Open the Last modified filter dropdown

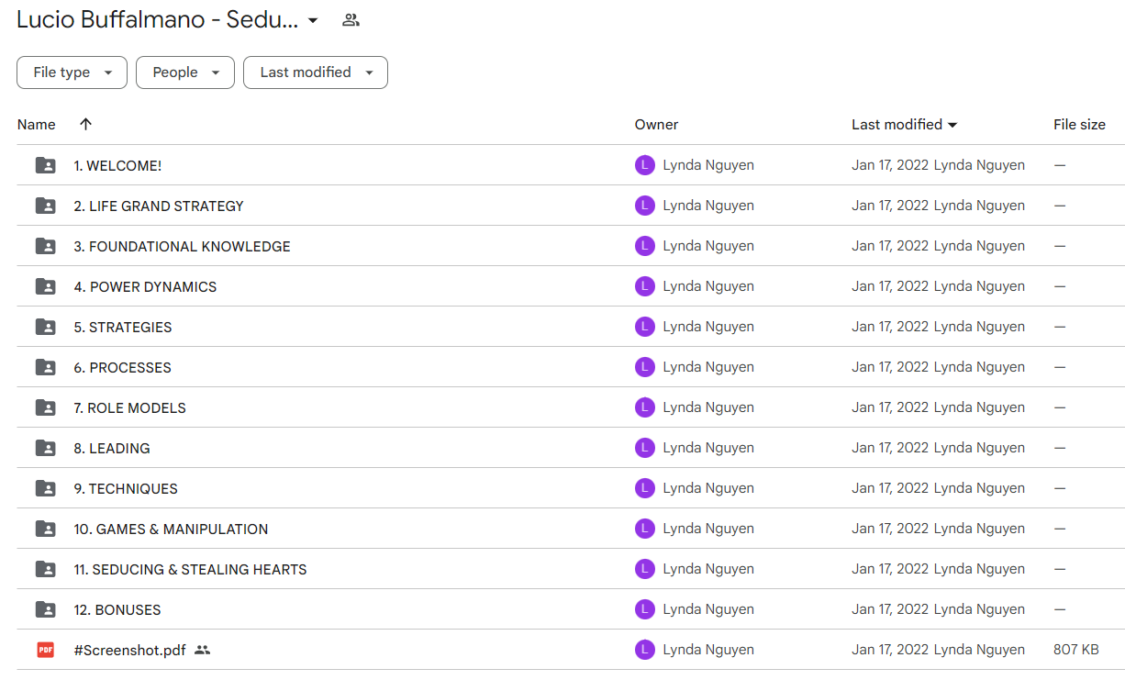[316, 72]
